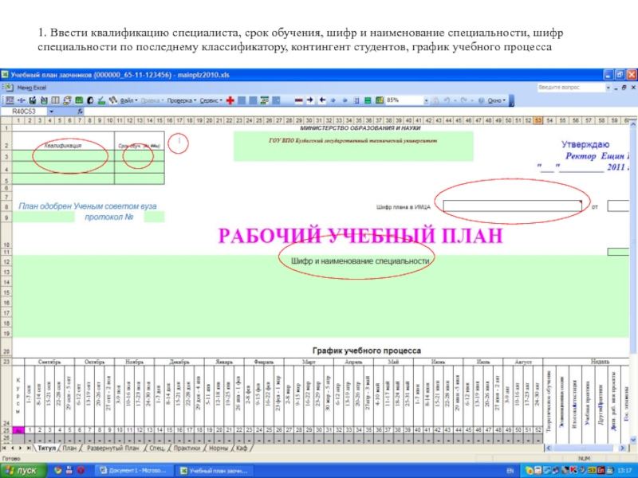
Task: Click the first-sheet tab navigation arrow
Action: [4, 448]
